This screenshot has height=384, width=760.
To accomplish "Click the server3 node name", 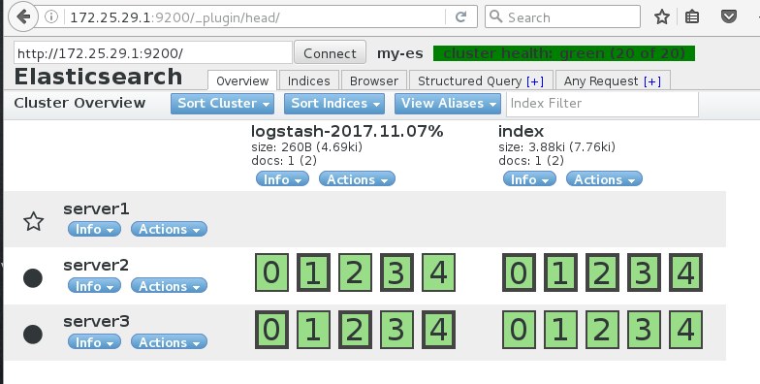I will (x=96, y=322).
